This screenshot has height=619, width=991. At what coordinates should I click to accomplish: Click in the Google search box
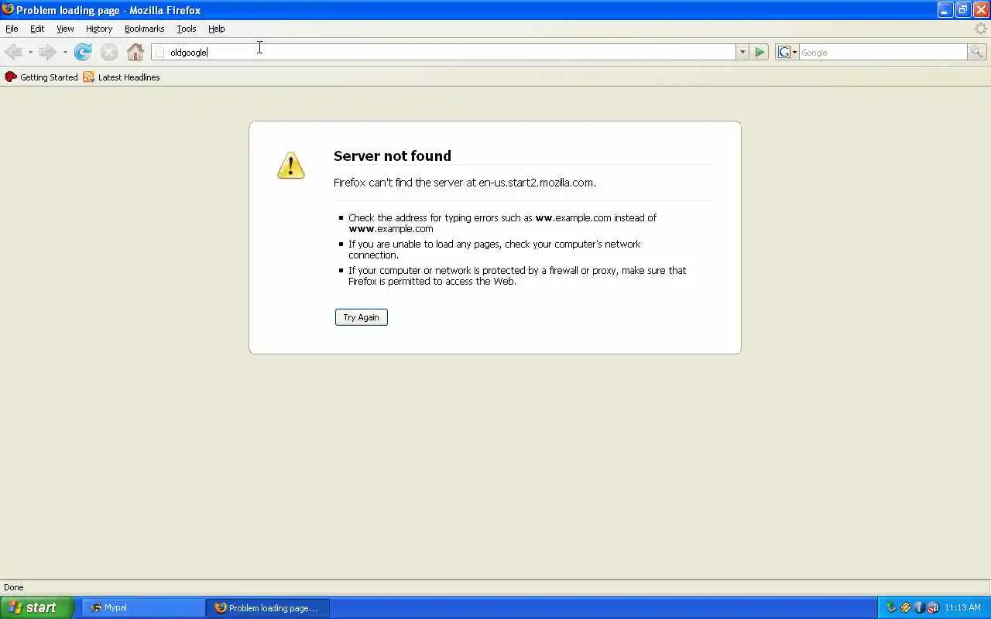883,52
